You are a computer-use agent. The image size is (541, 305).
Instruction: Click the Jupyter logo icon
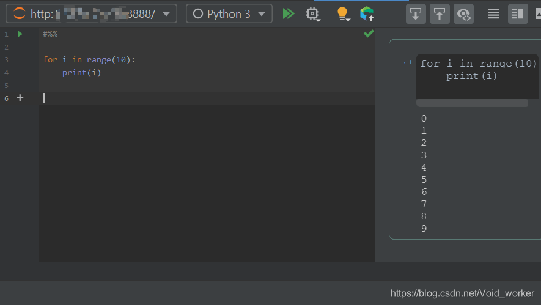(x=20, y=13)
